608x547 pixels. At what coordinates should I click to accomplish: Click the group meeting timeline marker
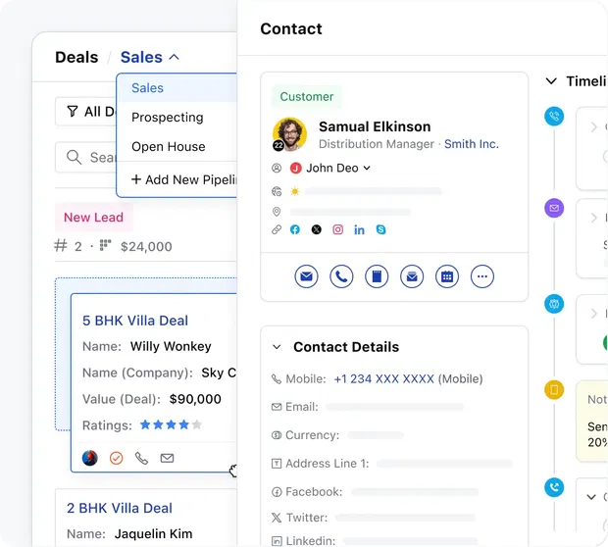[554, 304]
